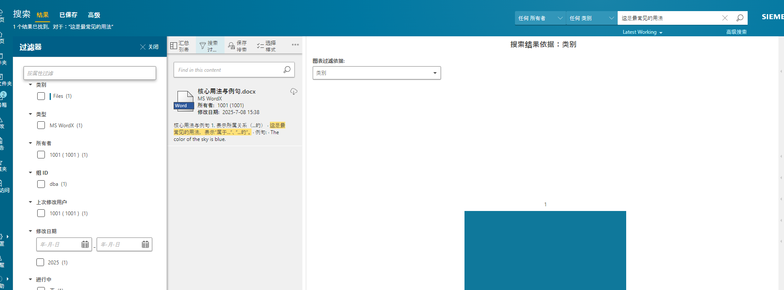Open the end-date calendar picker under 修改日期
The image size is (784, 290).
(145, 244)
